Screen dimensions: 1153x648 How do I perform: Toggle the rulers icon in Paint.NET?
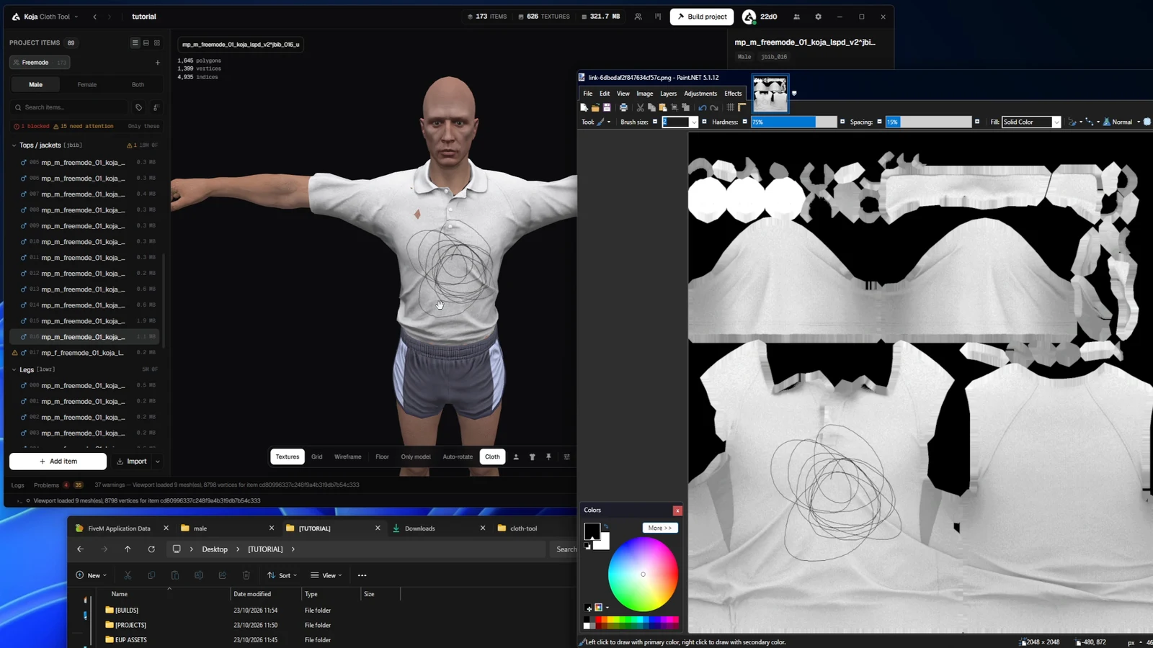click(742, 107)
